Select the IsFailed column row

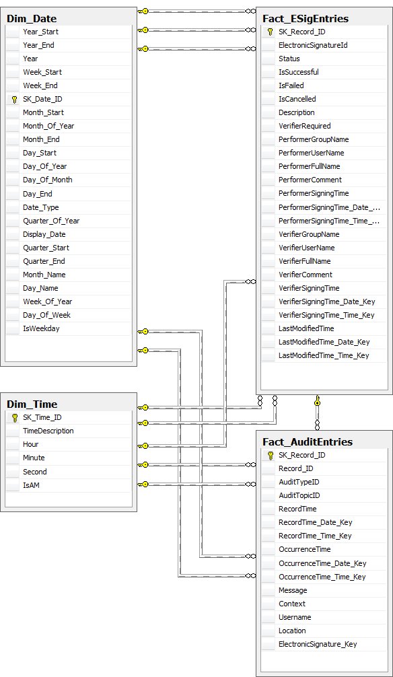pyautogui.click(x=324, y=85)
